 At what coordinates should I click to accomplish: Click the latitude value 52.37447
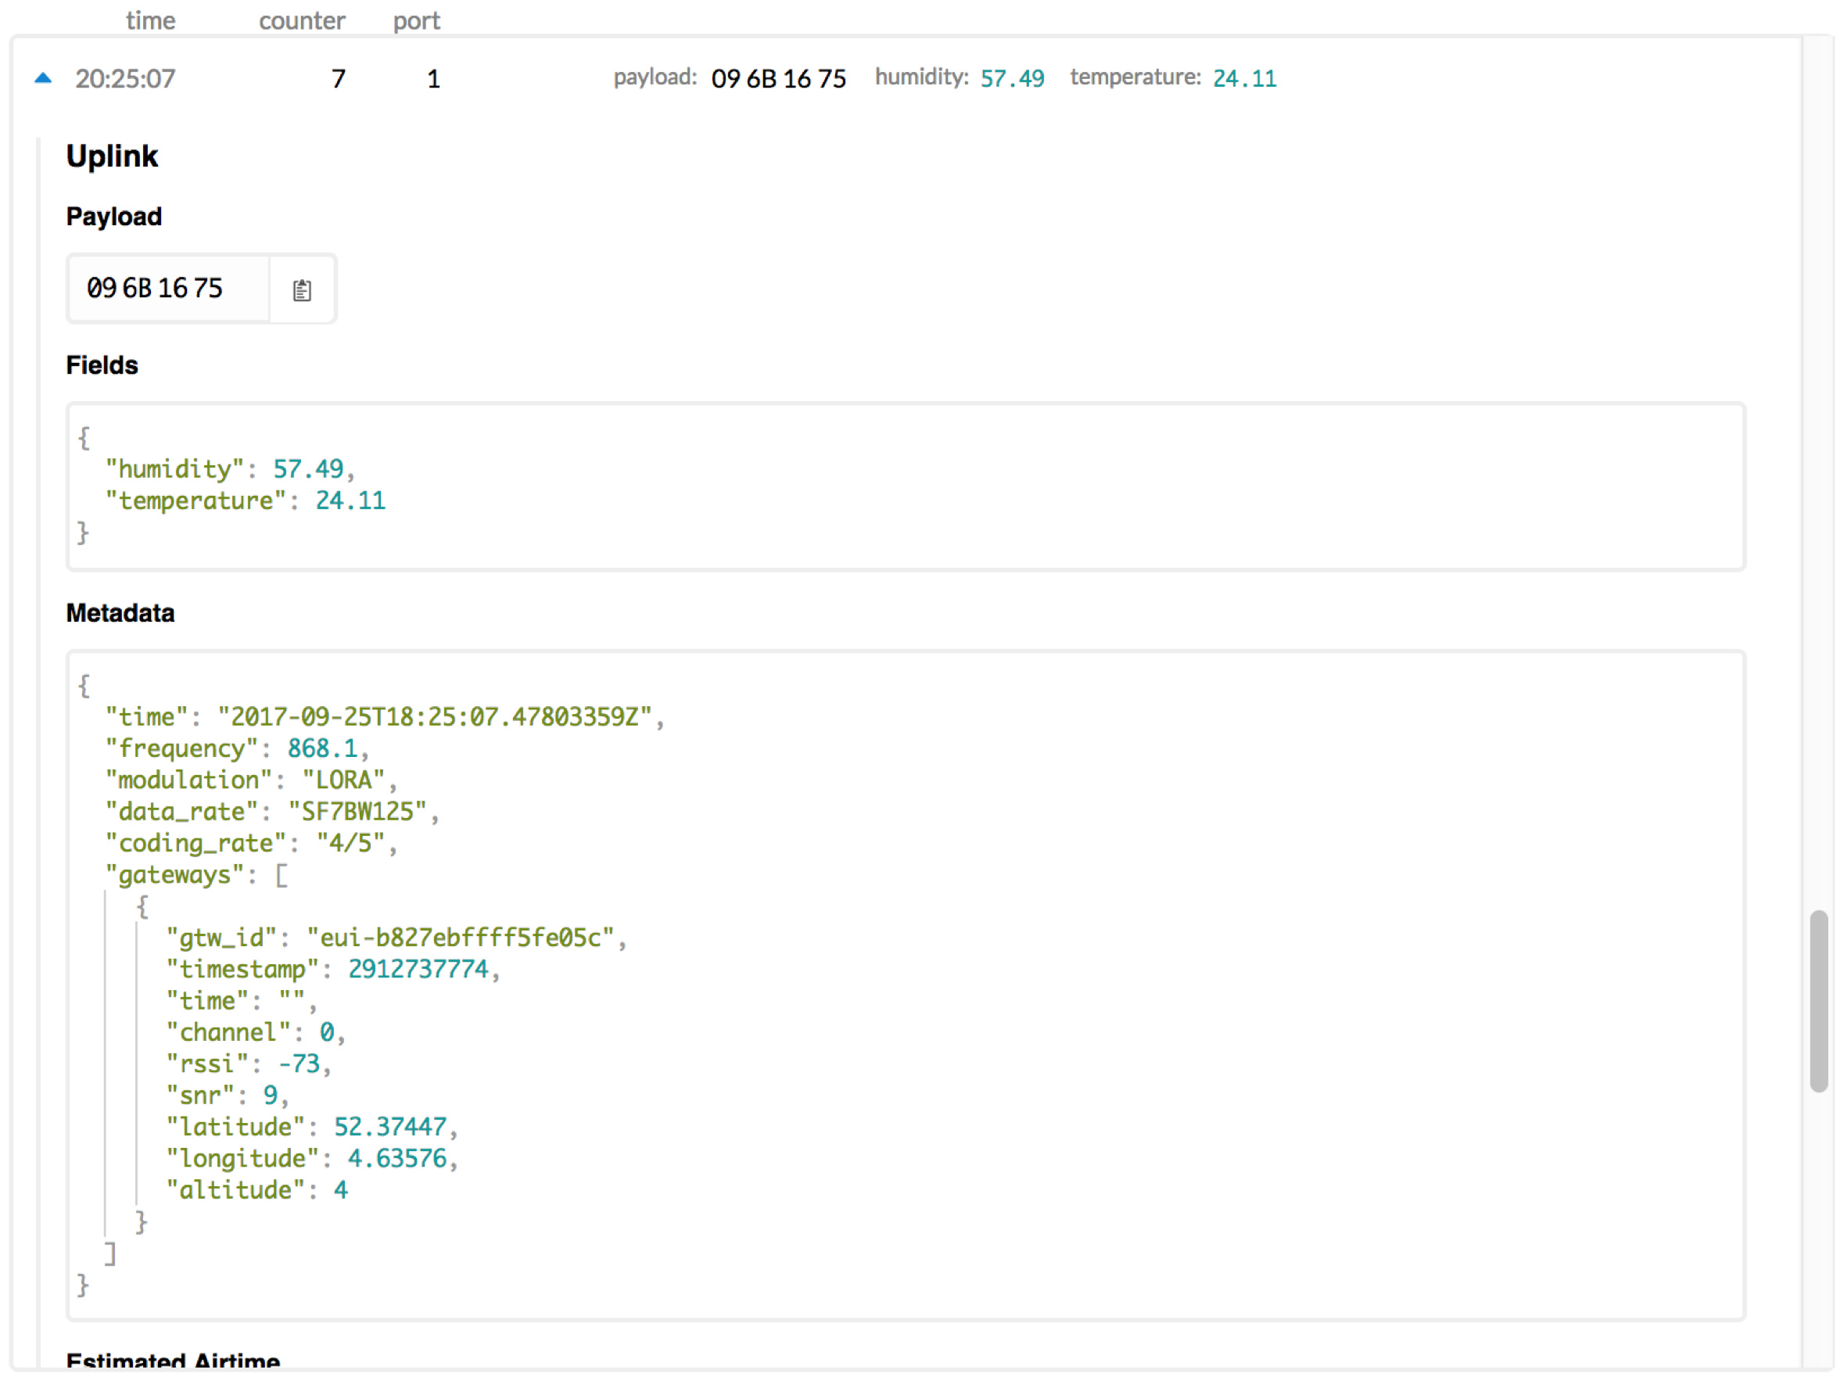tap(390, 1126)
